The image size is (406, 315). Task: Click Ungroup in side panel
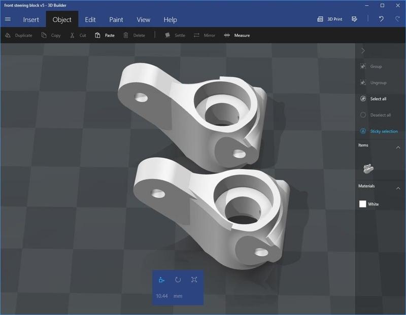tap(373, 83)
